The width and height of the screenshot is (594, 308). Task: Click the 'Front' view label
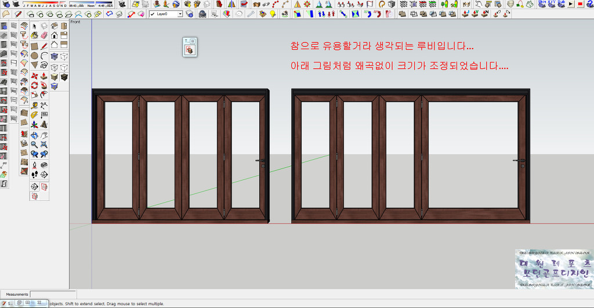(75, 22)
